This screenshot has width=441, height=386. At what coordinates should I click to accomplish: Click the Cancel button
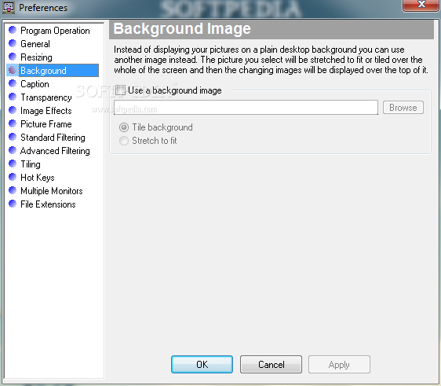[272, 364]
